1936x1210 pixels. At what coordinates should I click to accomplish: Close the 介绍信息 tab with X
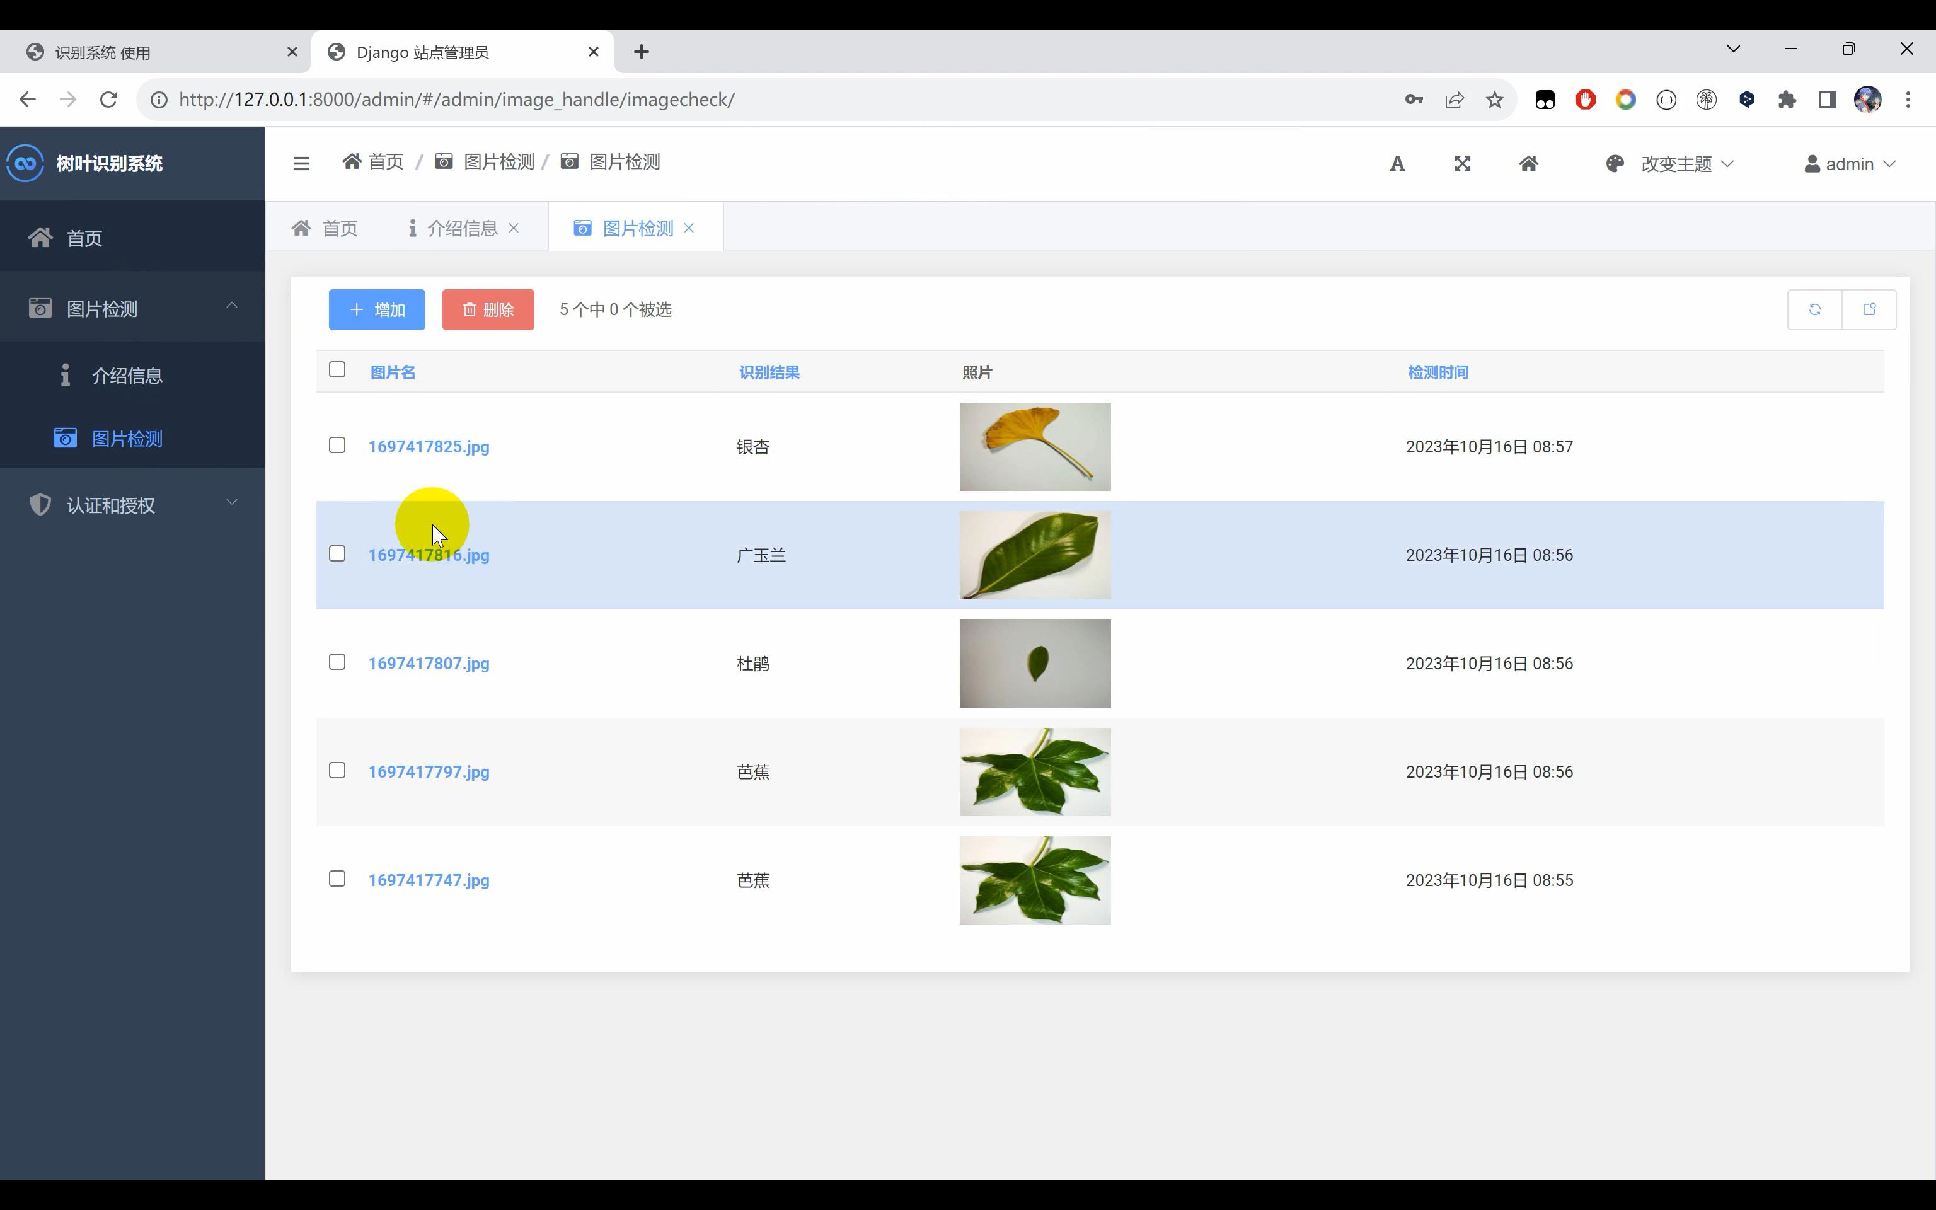coord(514,228)
